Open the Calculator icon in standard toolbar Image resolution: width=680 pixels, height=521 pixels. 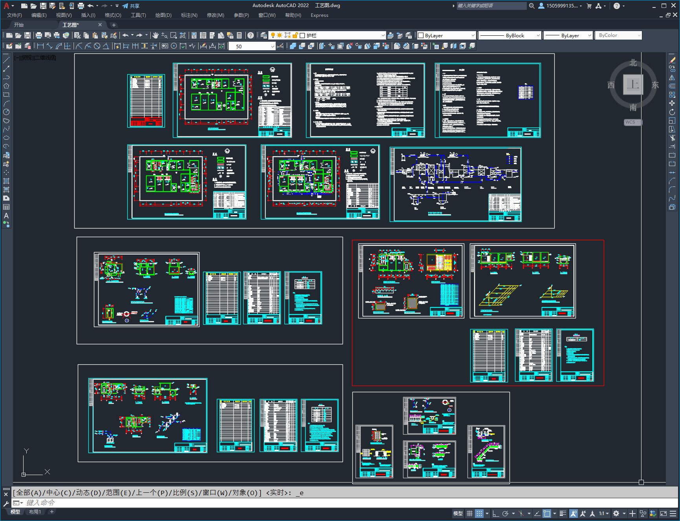[x=240, y=35]
